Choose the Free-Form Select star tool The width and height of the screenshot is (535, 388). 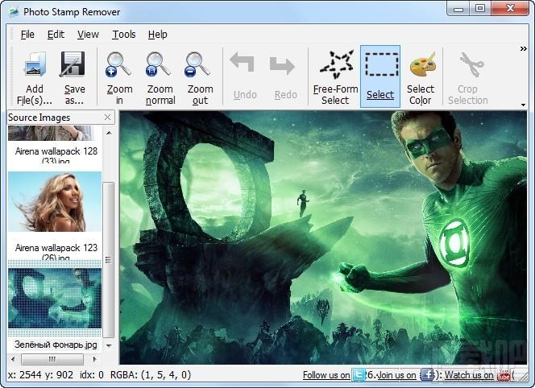click(337, 64)
